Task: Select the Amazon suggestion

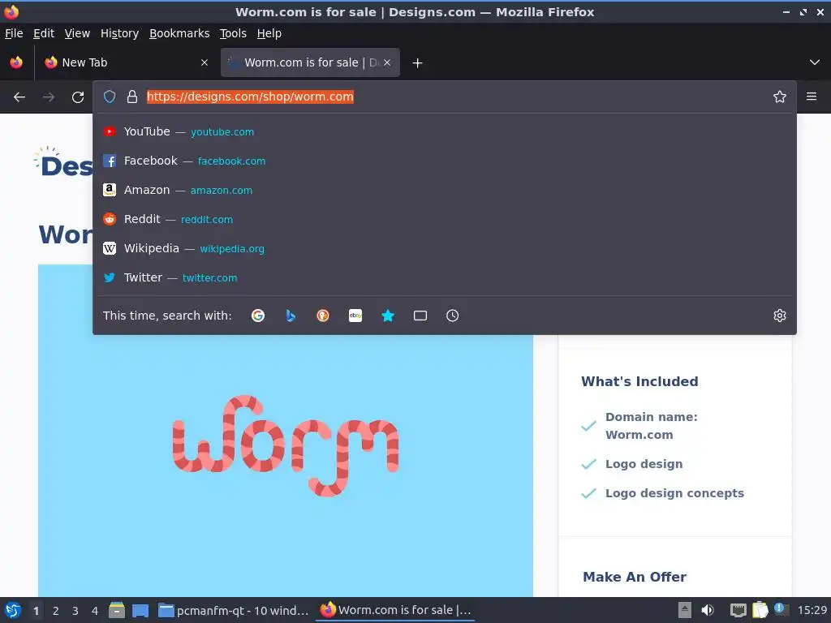Action: [x=444, y=190]
